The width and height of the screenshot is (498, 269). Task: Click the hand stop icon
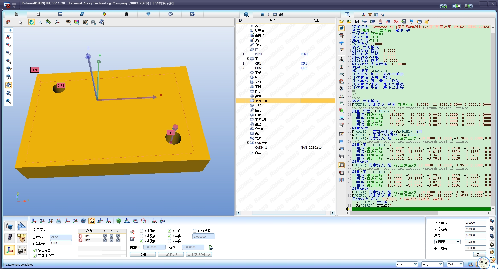tap(380, 22)
